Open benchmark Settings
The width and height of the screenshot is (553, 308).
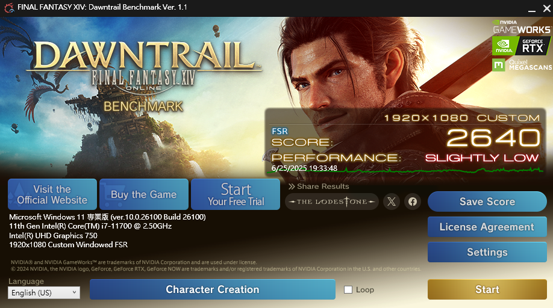pyautogui.click(x=487, y=252)
